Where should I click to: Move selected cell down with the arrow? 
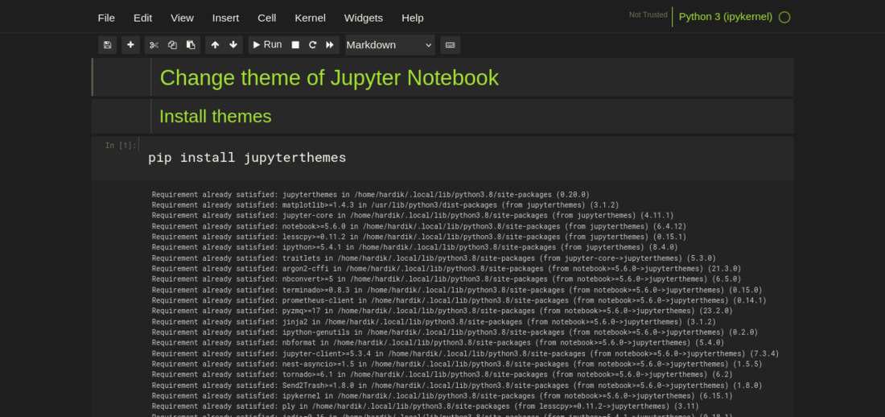coord(233,44)
